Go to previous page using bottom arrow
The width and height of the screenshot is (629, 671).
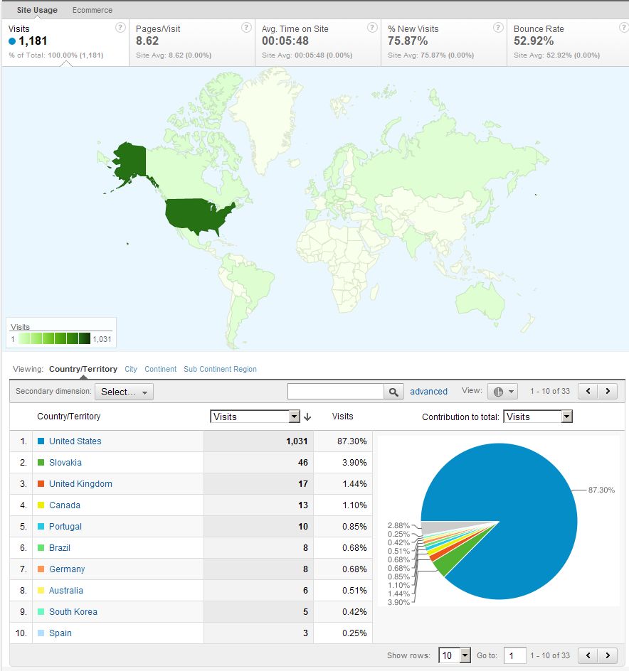(x=588, y=655)
